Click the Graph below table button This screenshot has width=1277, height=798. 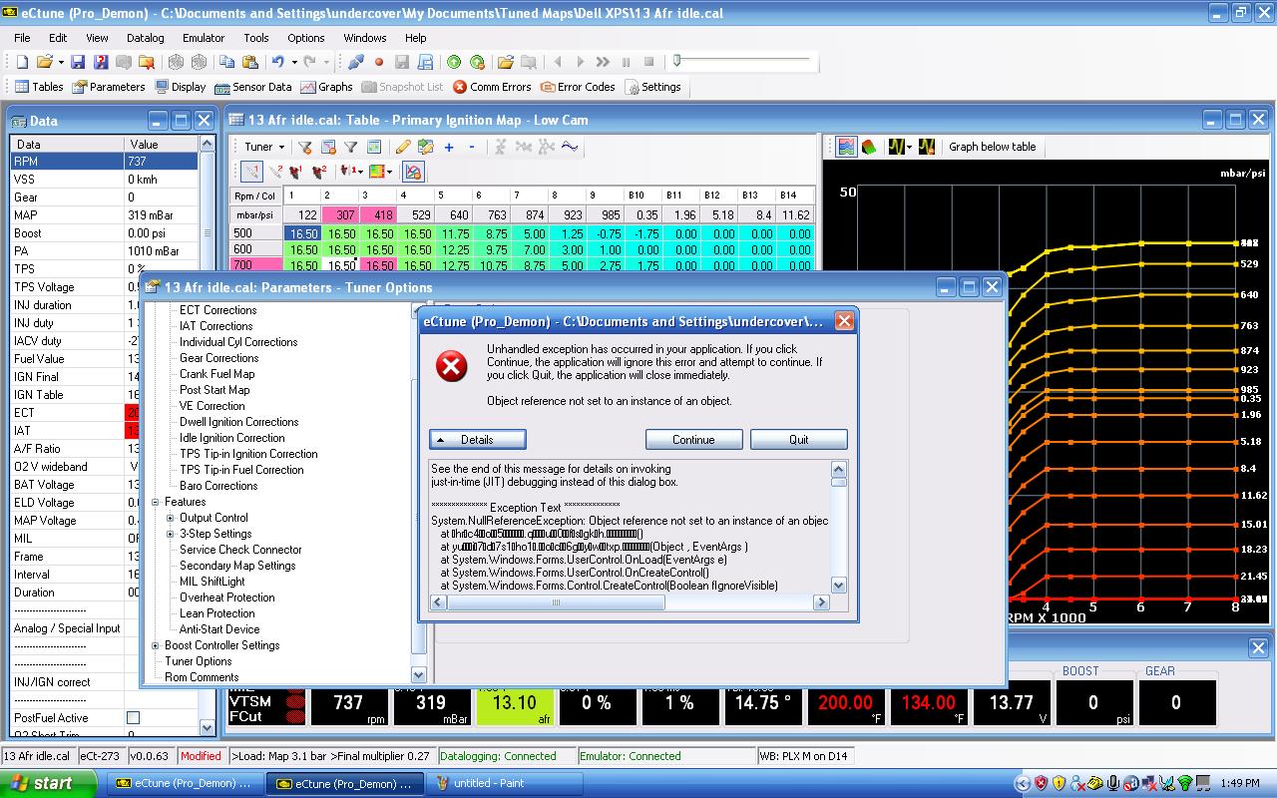993,147
